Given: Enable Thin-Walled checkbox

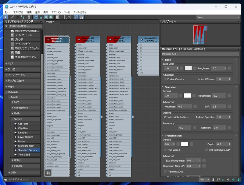Looking at the screenshot, I should (165, 150).
